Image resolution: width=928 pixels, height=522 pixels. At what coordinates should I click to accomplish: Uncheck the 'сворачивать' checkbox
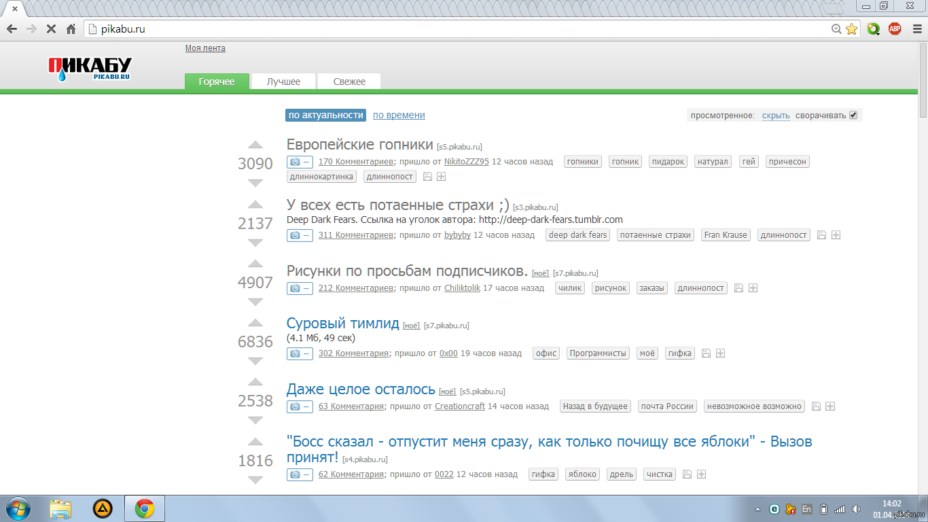pos(853,115)
